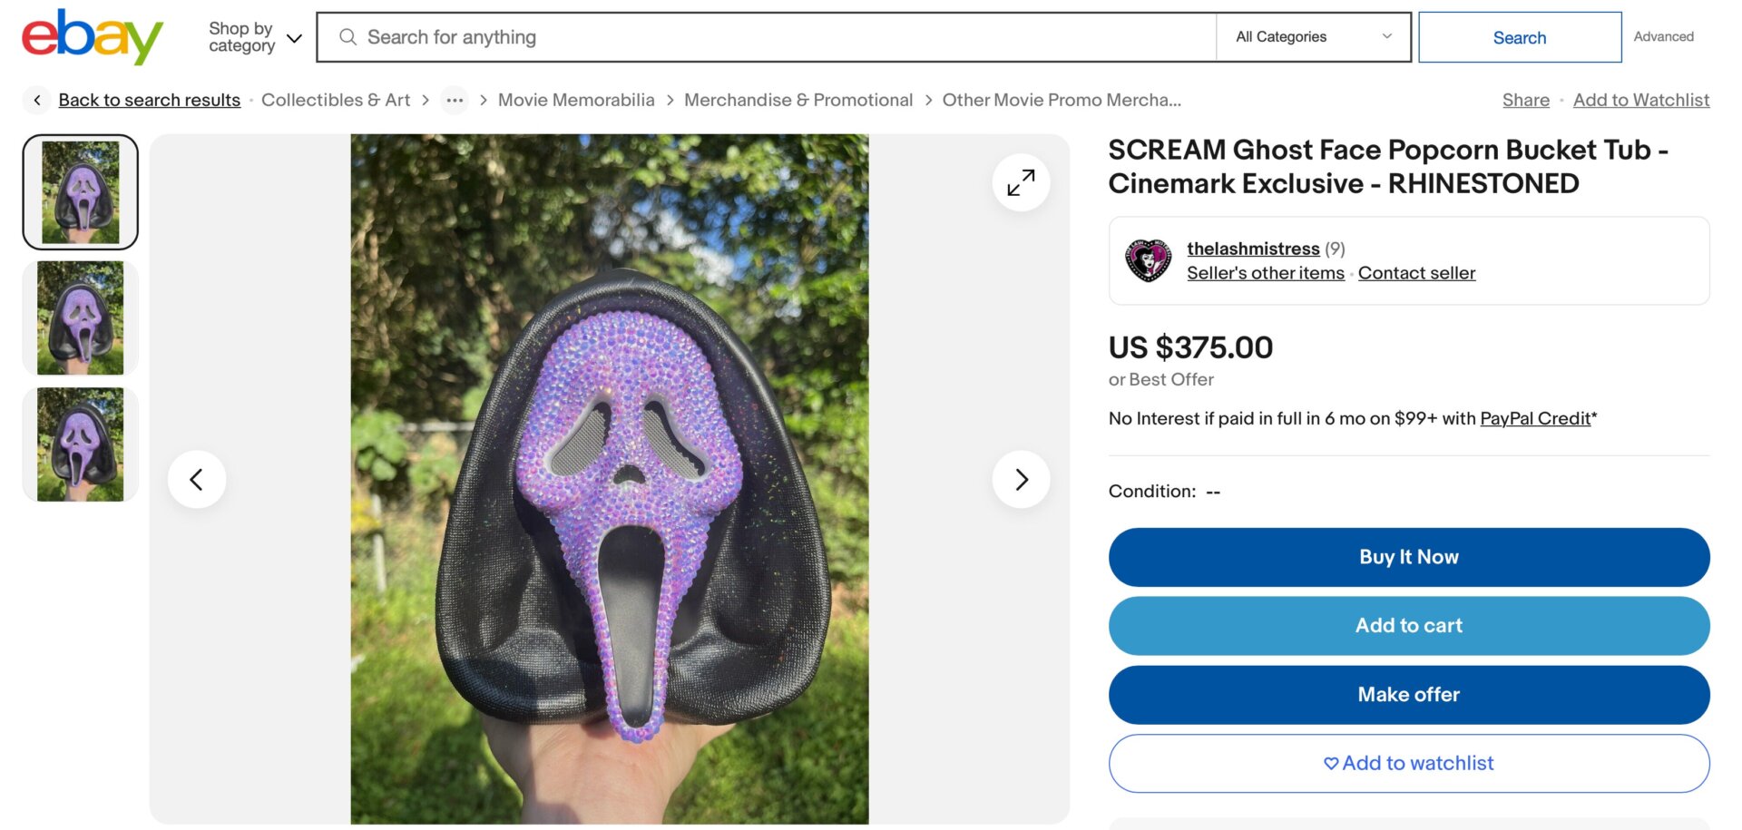This screenshot has width=1742, height=830.
Task: Select the search magnifier icon
Action: click(x=347, y=36)
